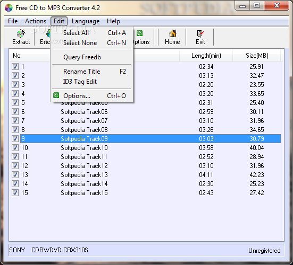Click the SONY CDRWDVD CRX310S drive label

coord(48,250)
